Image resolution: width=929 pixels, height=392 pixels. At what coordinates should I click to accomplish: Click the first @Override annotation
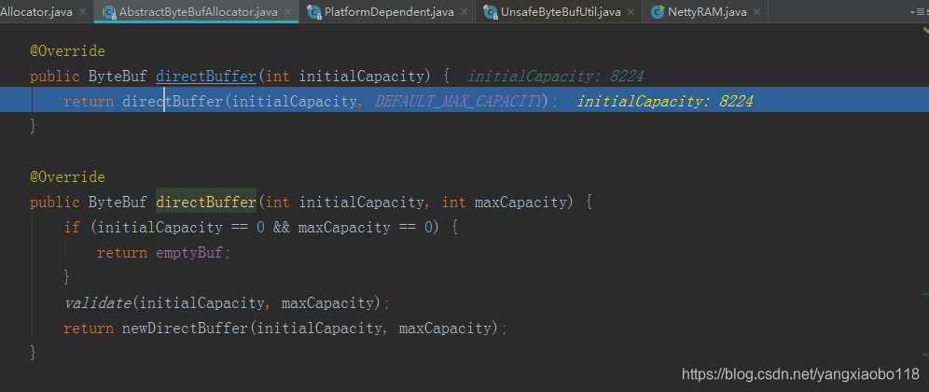tap(67, 51)
